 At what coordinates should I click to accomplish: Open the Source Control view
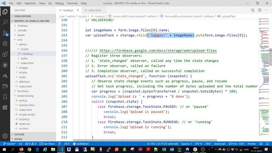(x=5, y=33)
